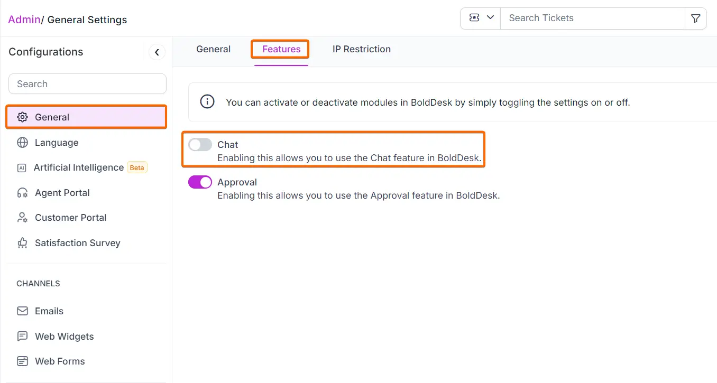Image resolution: width=717 pixels, height=383 pixels.
Task: Click the Satisfaction Survey thumbs-up icon
Action: click(22, 243)
